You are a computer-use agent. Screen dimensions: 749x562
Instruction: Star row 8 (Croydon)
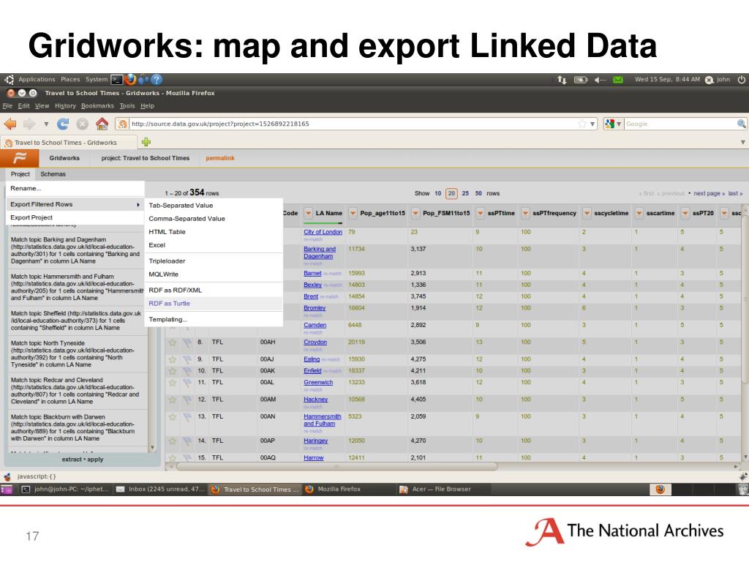[173, 342]
